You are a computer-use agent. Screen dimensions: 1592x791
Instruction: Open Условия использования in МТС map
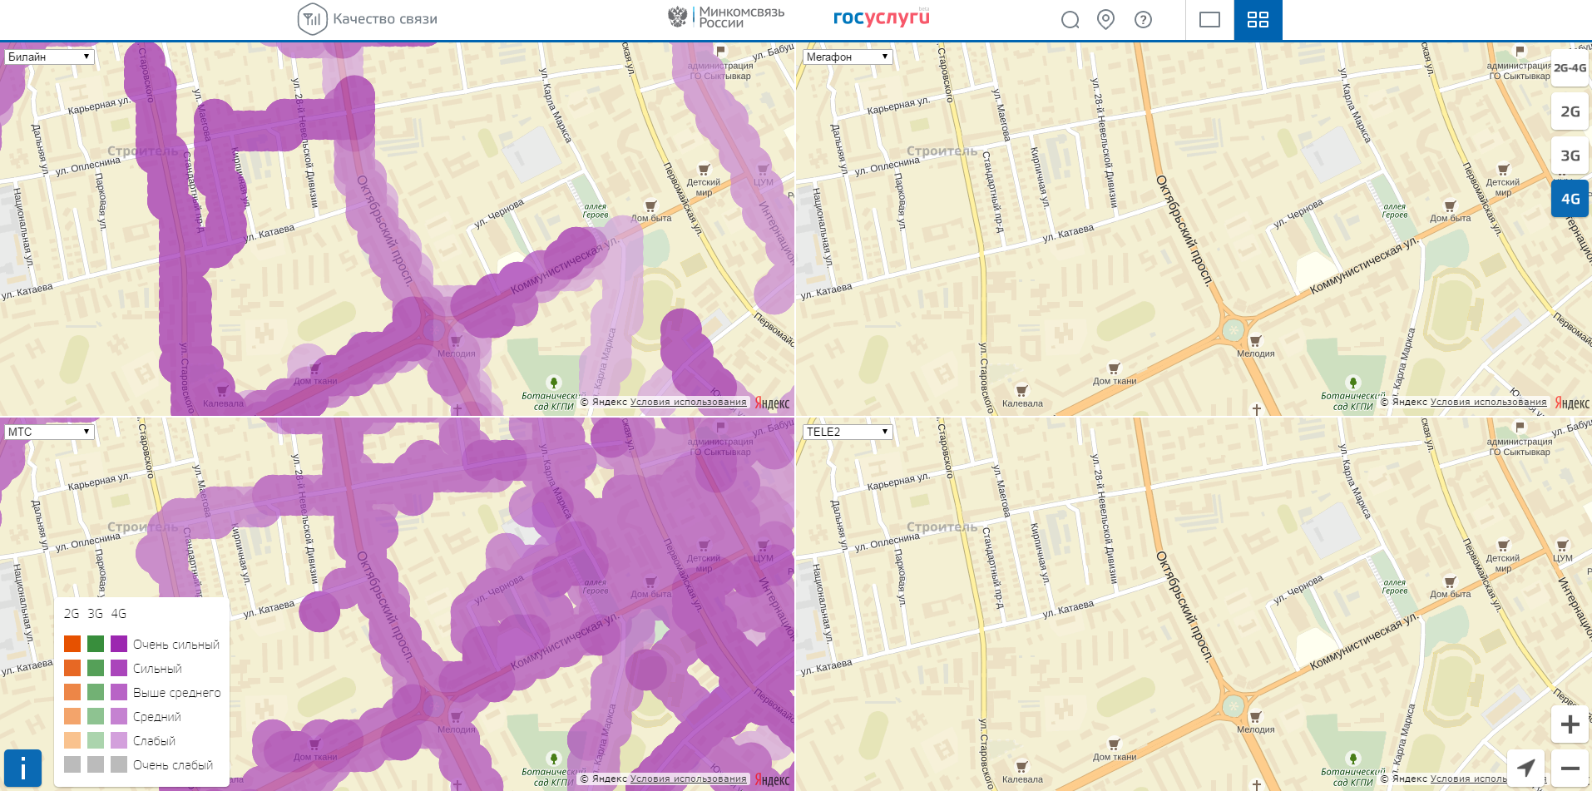[x=688, y=779]
